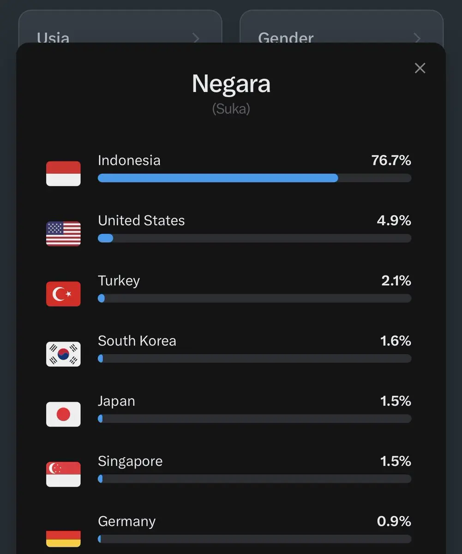The width and height of the screenshot is (462, 554).
Task: Select the Indonesia country label
Action: (129, 160)
